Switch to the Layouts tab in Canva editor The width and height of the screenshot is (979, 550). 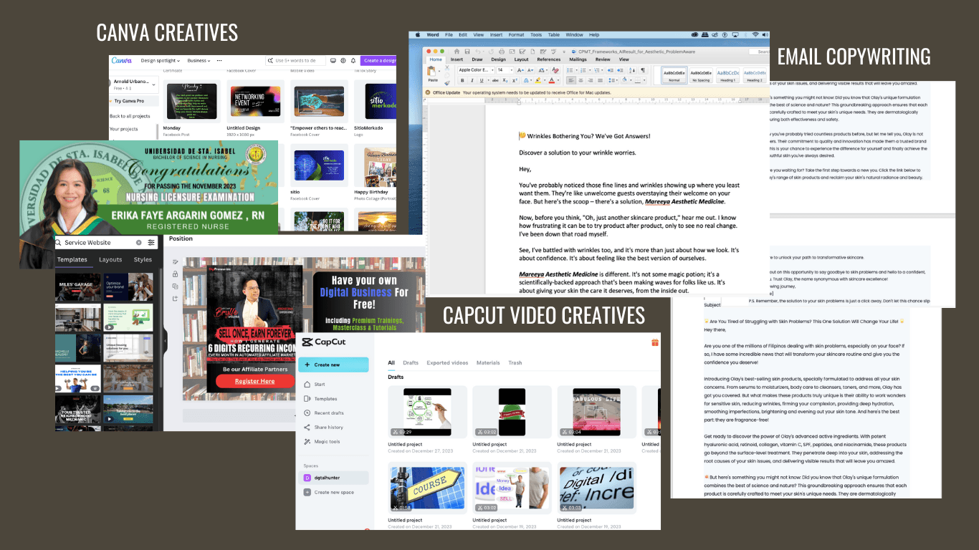110,259
